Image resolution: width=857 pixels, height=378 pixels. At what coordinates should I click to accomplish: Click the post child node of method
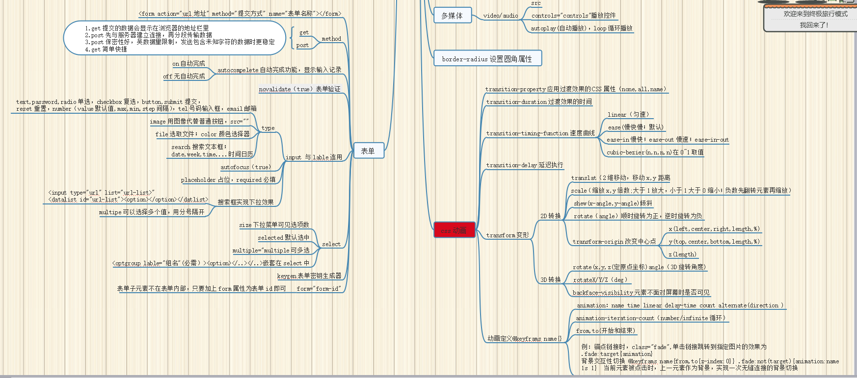coord(303,45)
